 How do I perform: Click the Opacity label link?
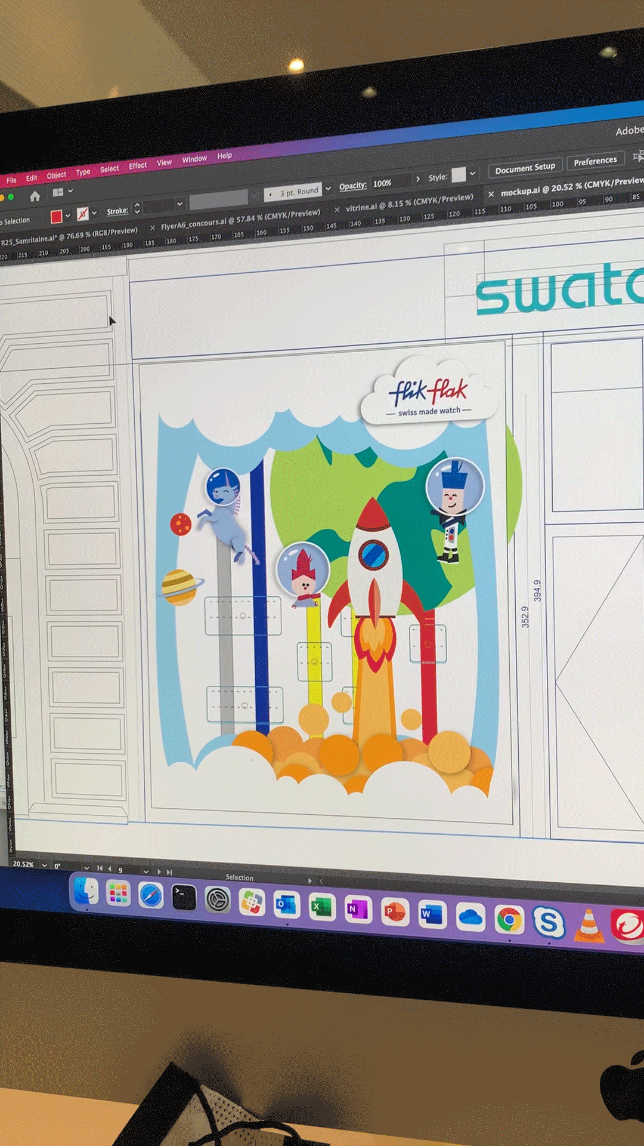coord(352,186)
